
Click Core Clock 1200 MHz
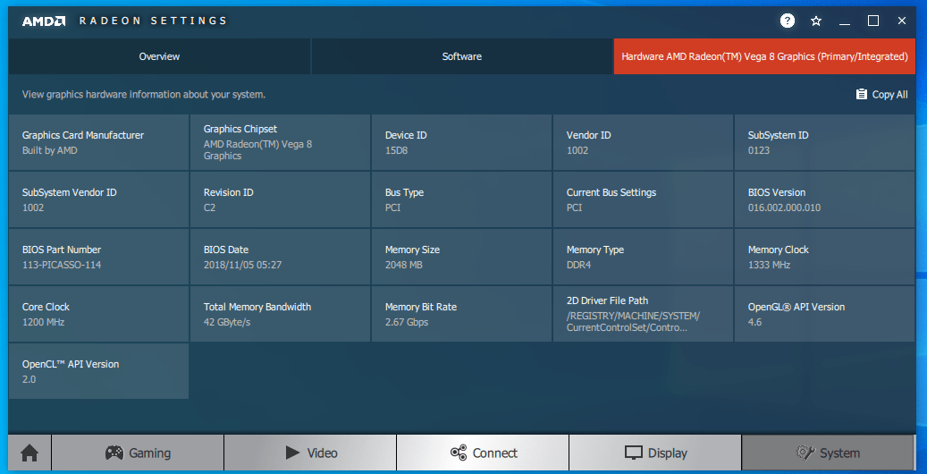tap(98, 314)
